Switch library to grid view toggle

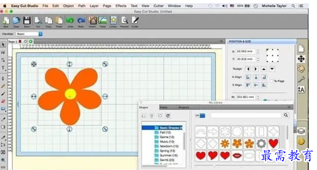point(202,115)
